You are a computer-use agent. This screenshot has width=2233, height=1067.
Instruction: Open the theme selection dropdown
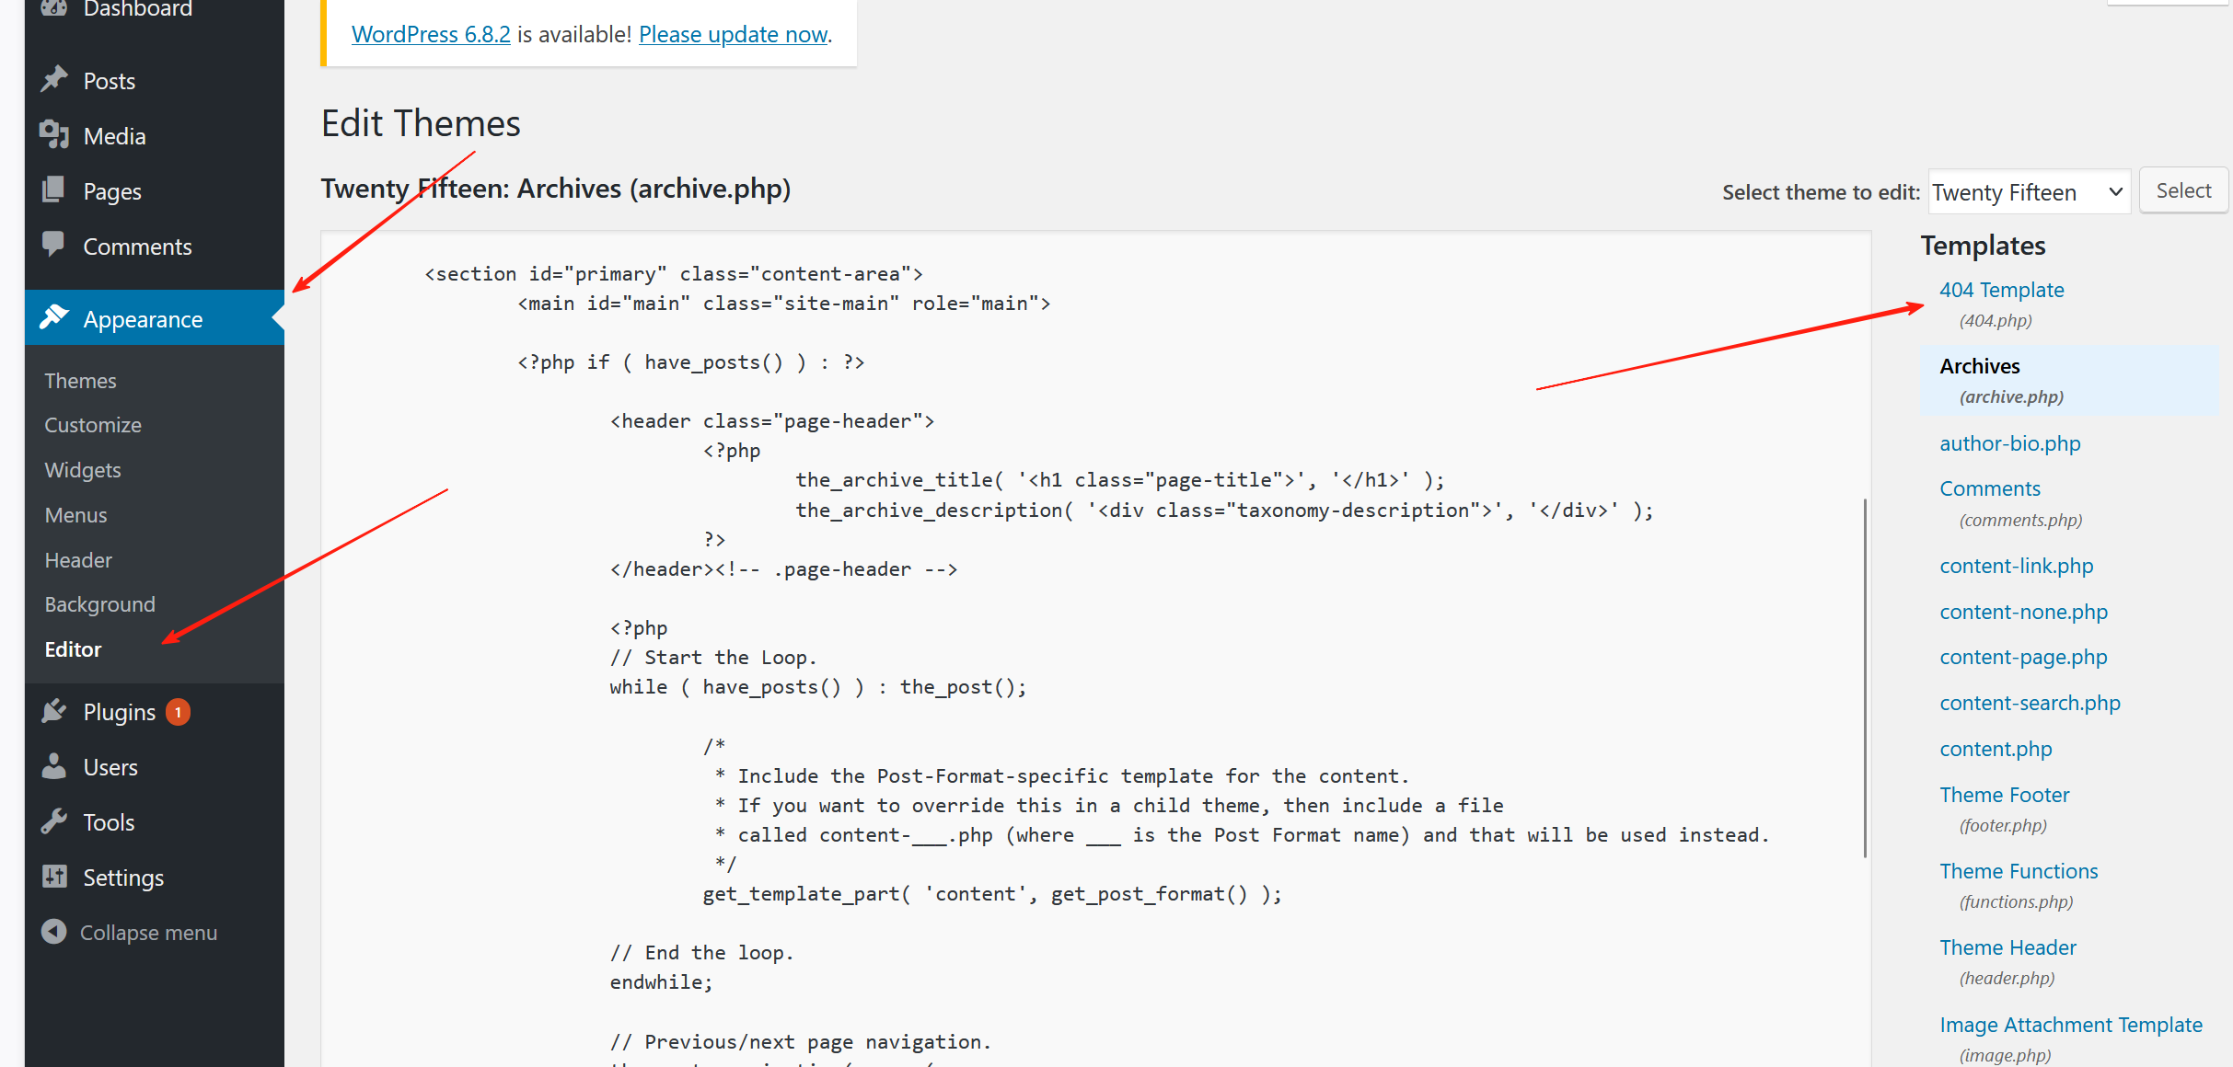[x=2029, y=191]
